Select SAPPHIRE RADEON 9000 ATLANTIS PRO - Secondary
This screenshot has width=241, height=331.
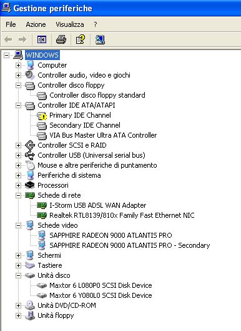[130, 245]
